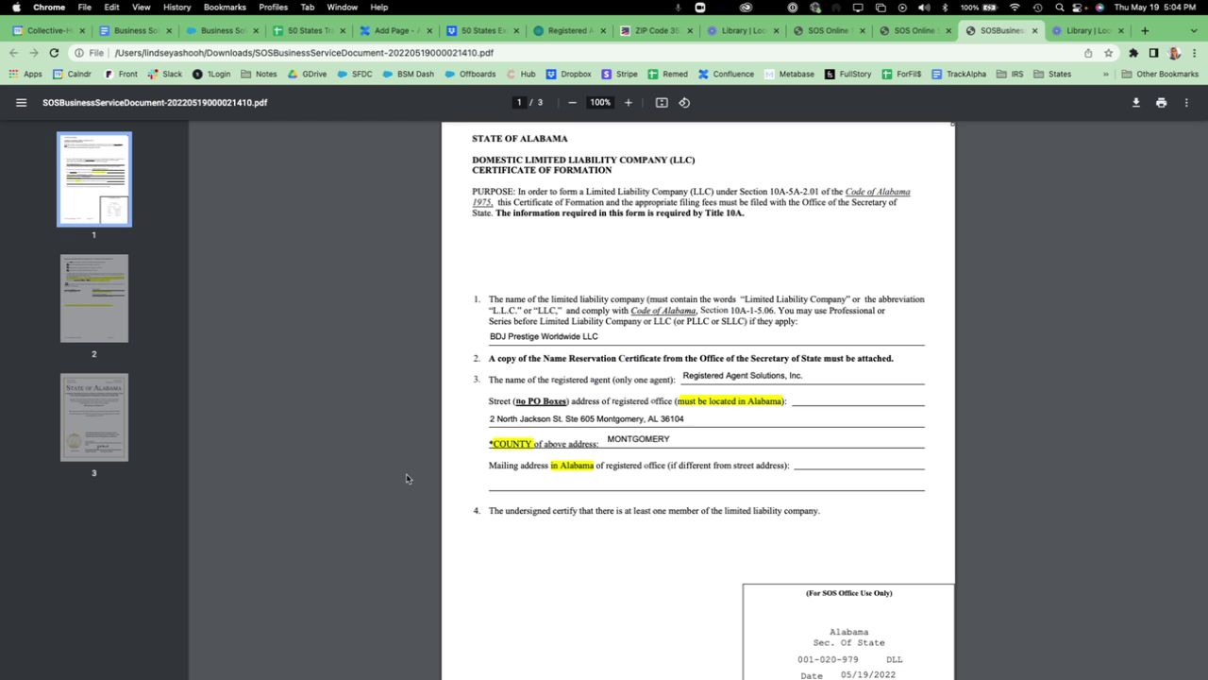Zoom in on the document
The width and height of the screenshot is (1208, 680).
pos(629,102)
